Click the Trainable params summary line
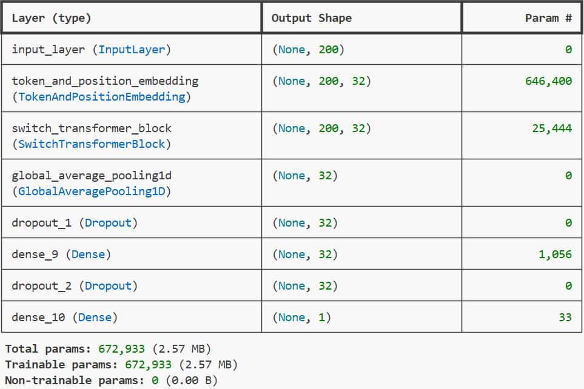The width and height of the screenshot is (584, 389). [91, 364]
